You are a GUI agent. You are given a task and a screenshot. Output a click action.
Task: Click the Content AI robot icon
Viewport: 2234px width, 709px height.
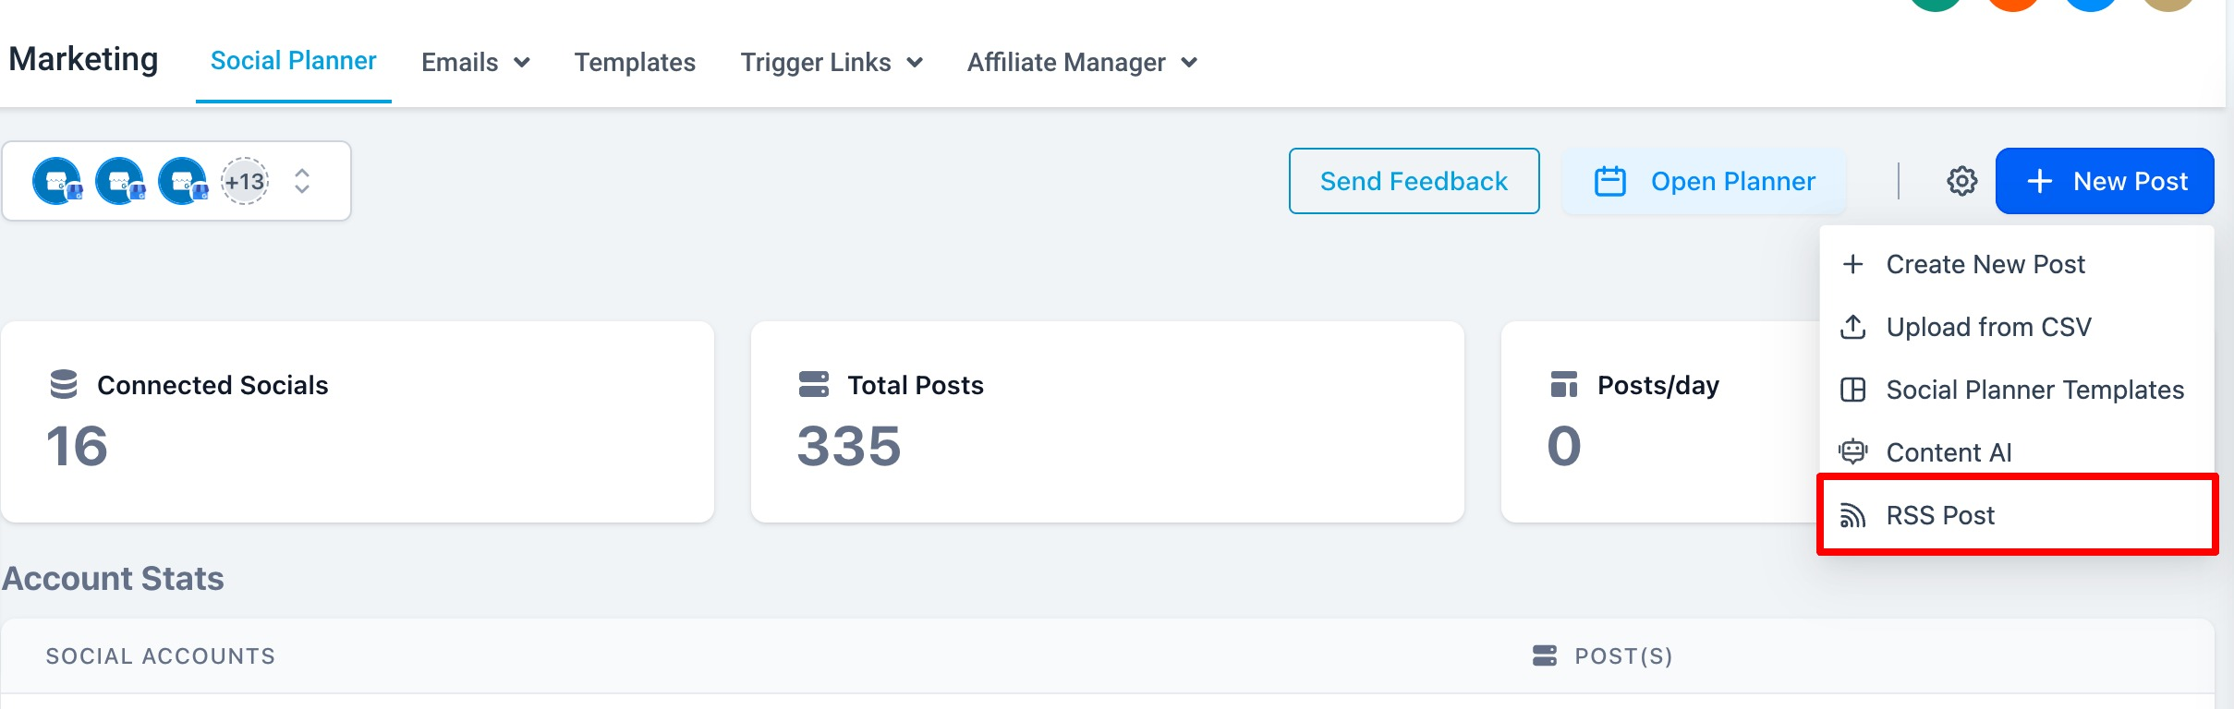click(x=1852, y=452)
